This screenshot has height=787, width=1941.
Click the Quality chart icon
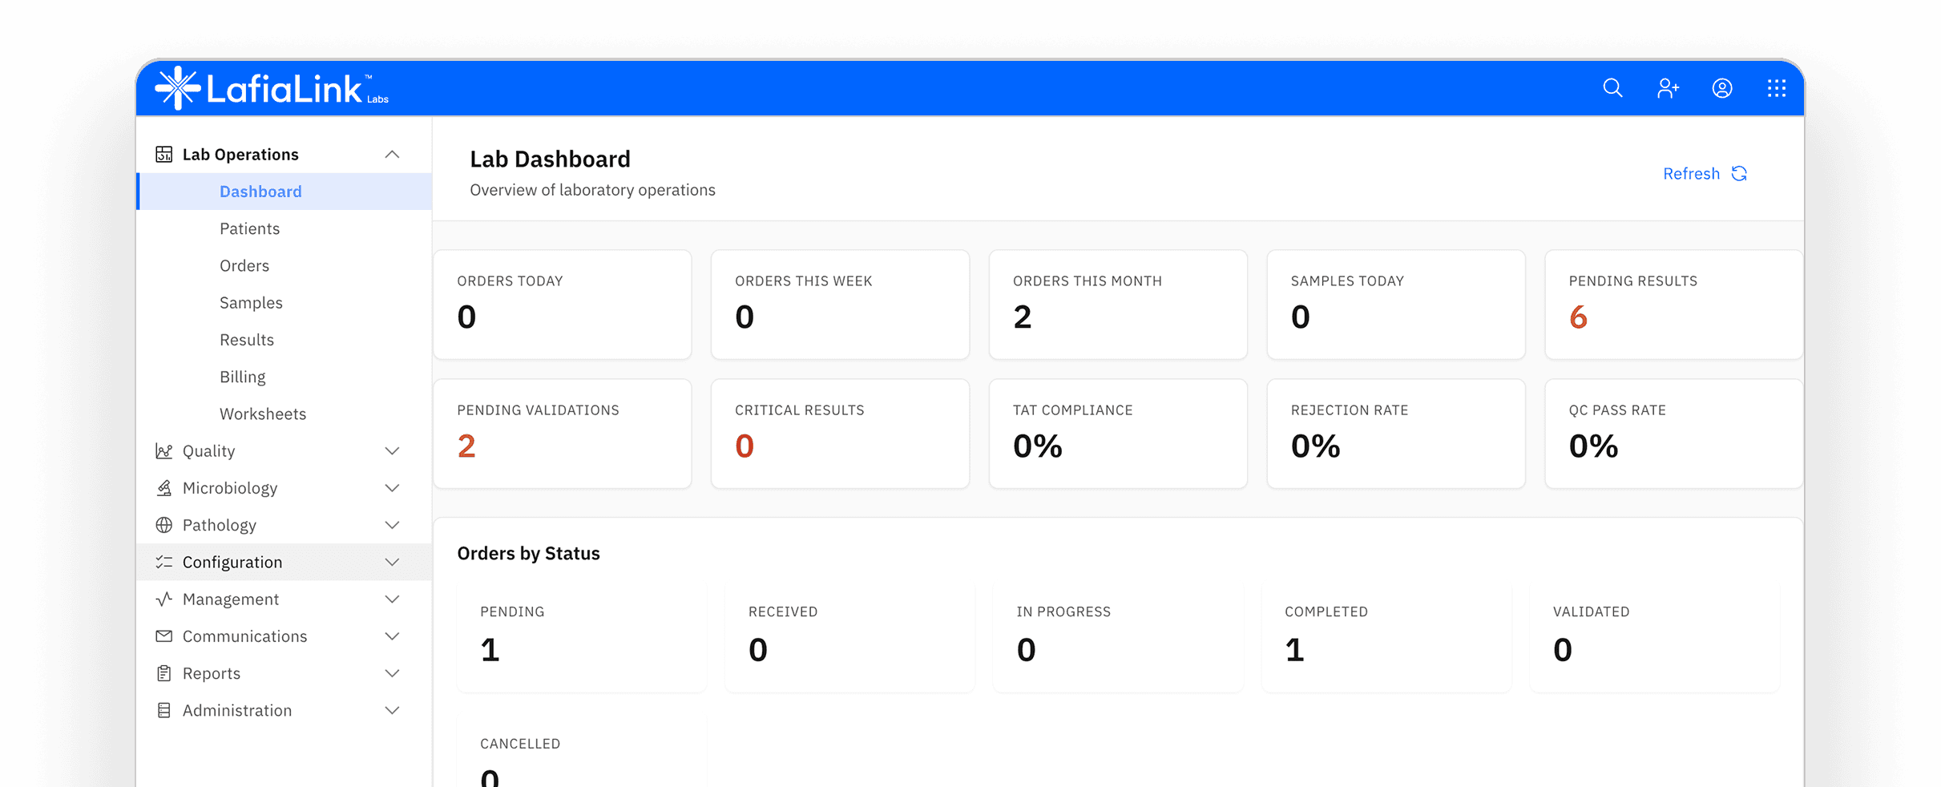point(164,451)
